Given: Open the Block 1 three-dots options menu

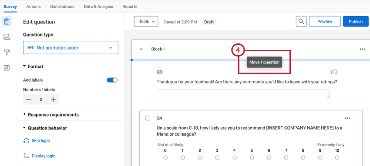Looking at the screenshot, I should click(x=362, y=49).
